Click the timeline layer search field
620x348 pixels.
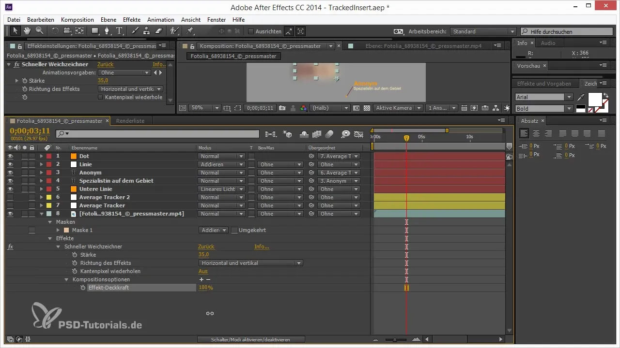(158, 134)
